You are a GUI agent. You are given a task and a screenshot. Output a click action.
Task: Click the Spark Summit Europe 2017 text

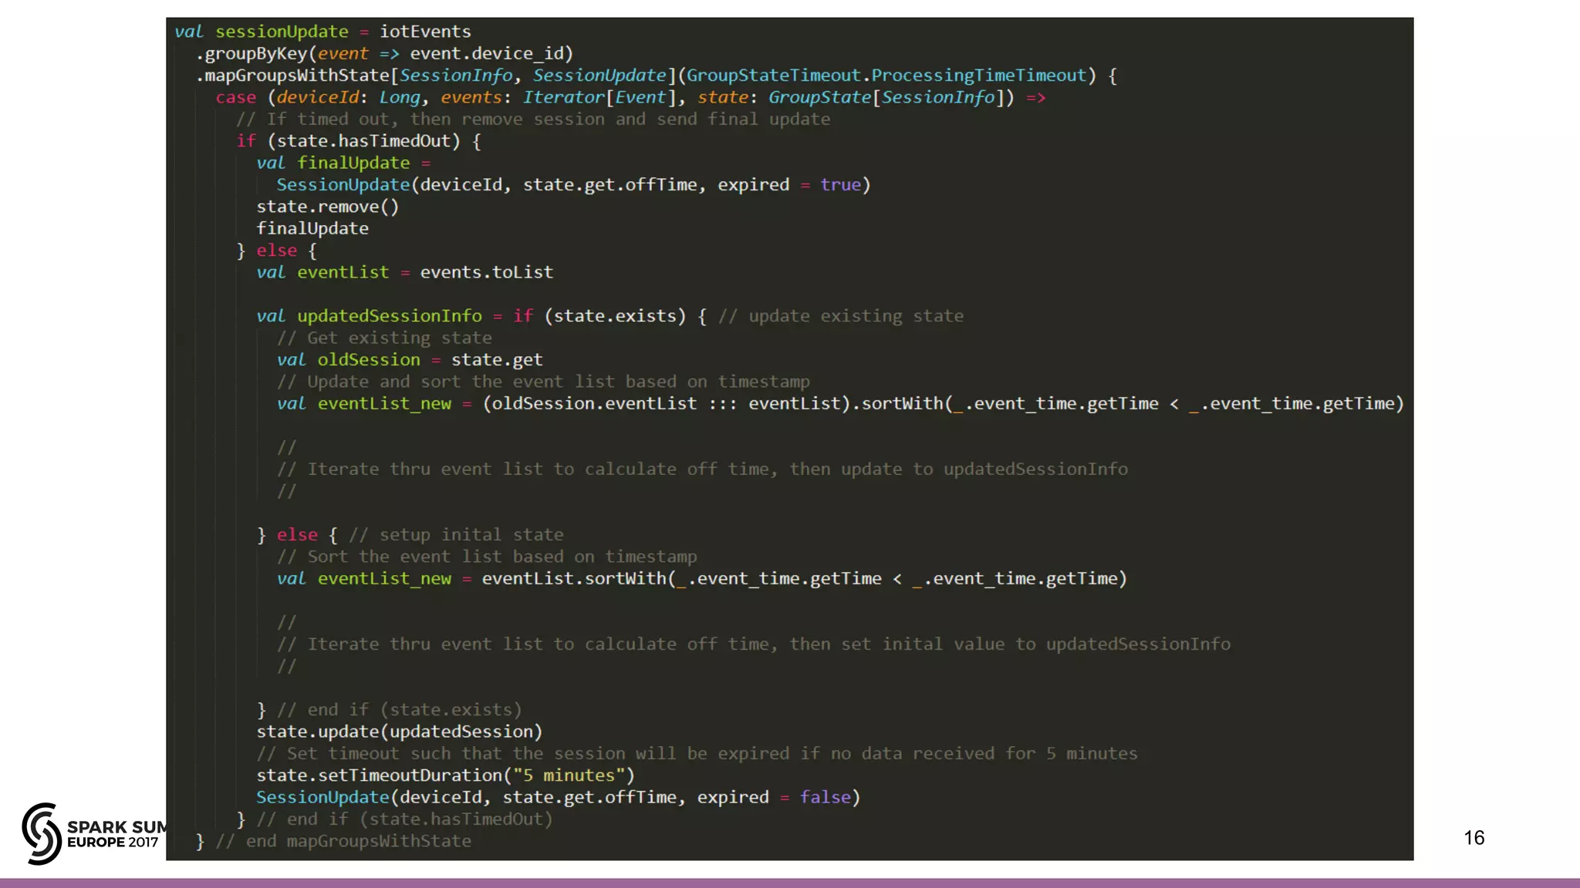pos(116,834)
